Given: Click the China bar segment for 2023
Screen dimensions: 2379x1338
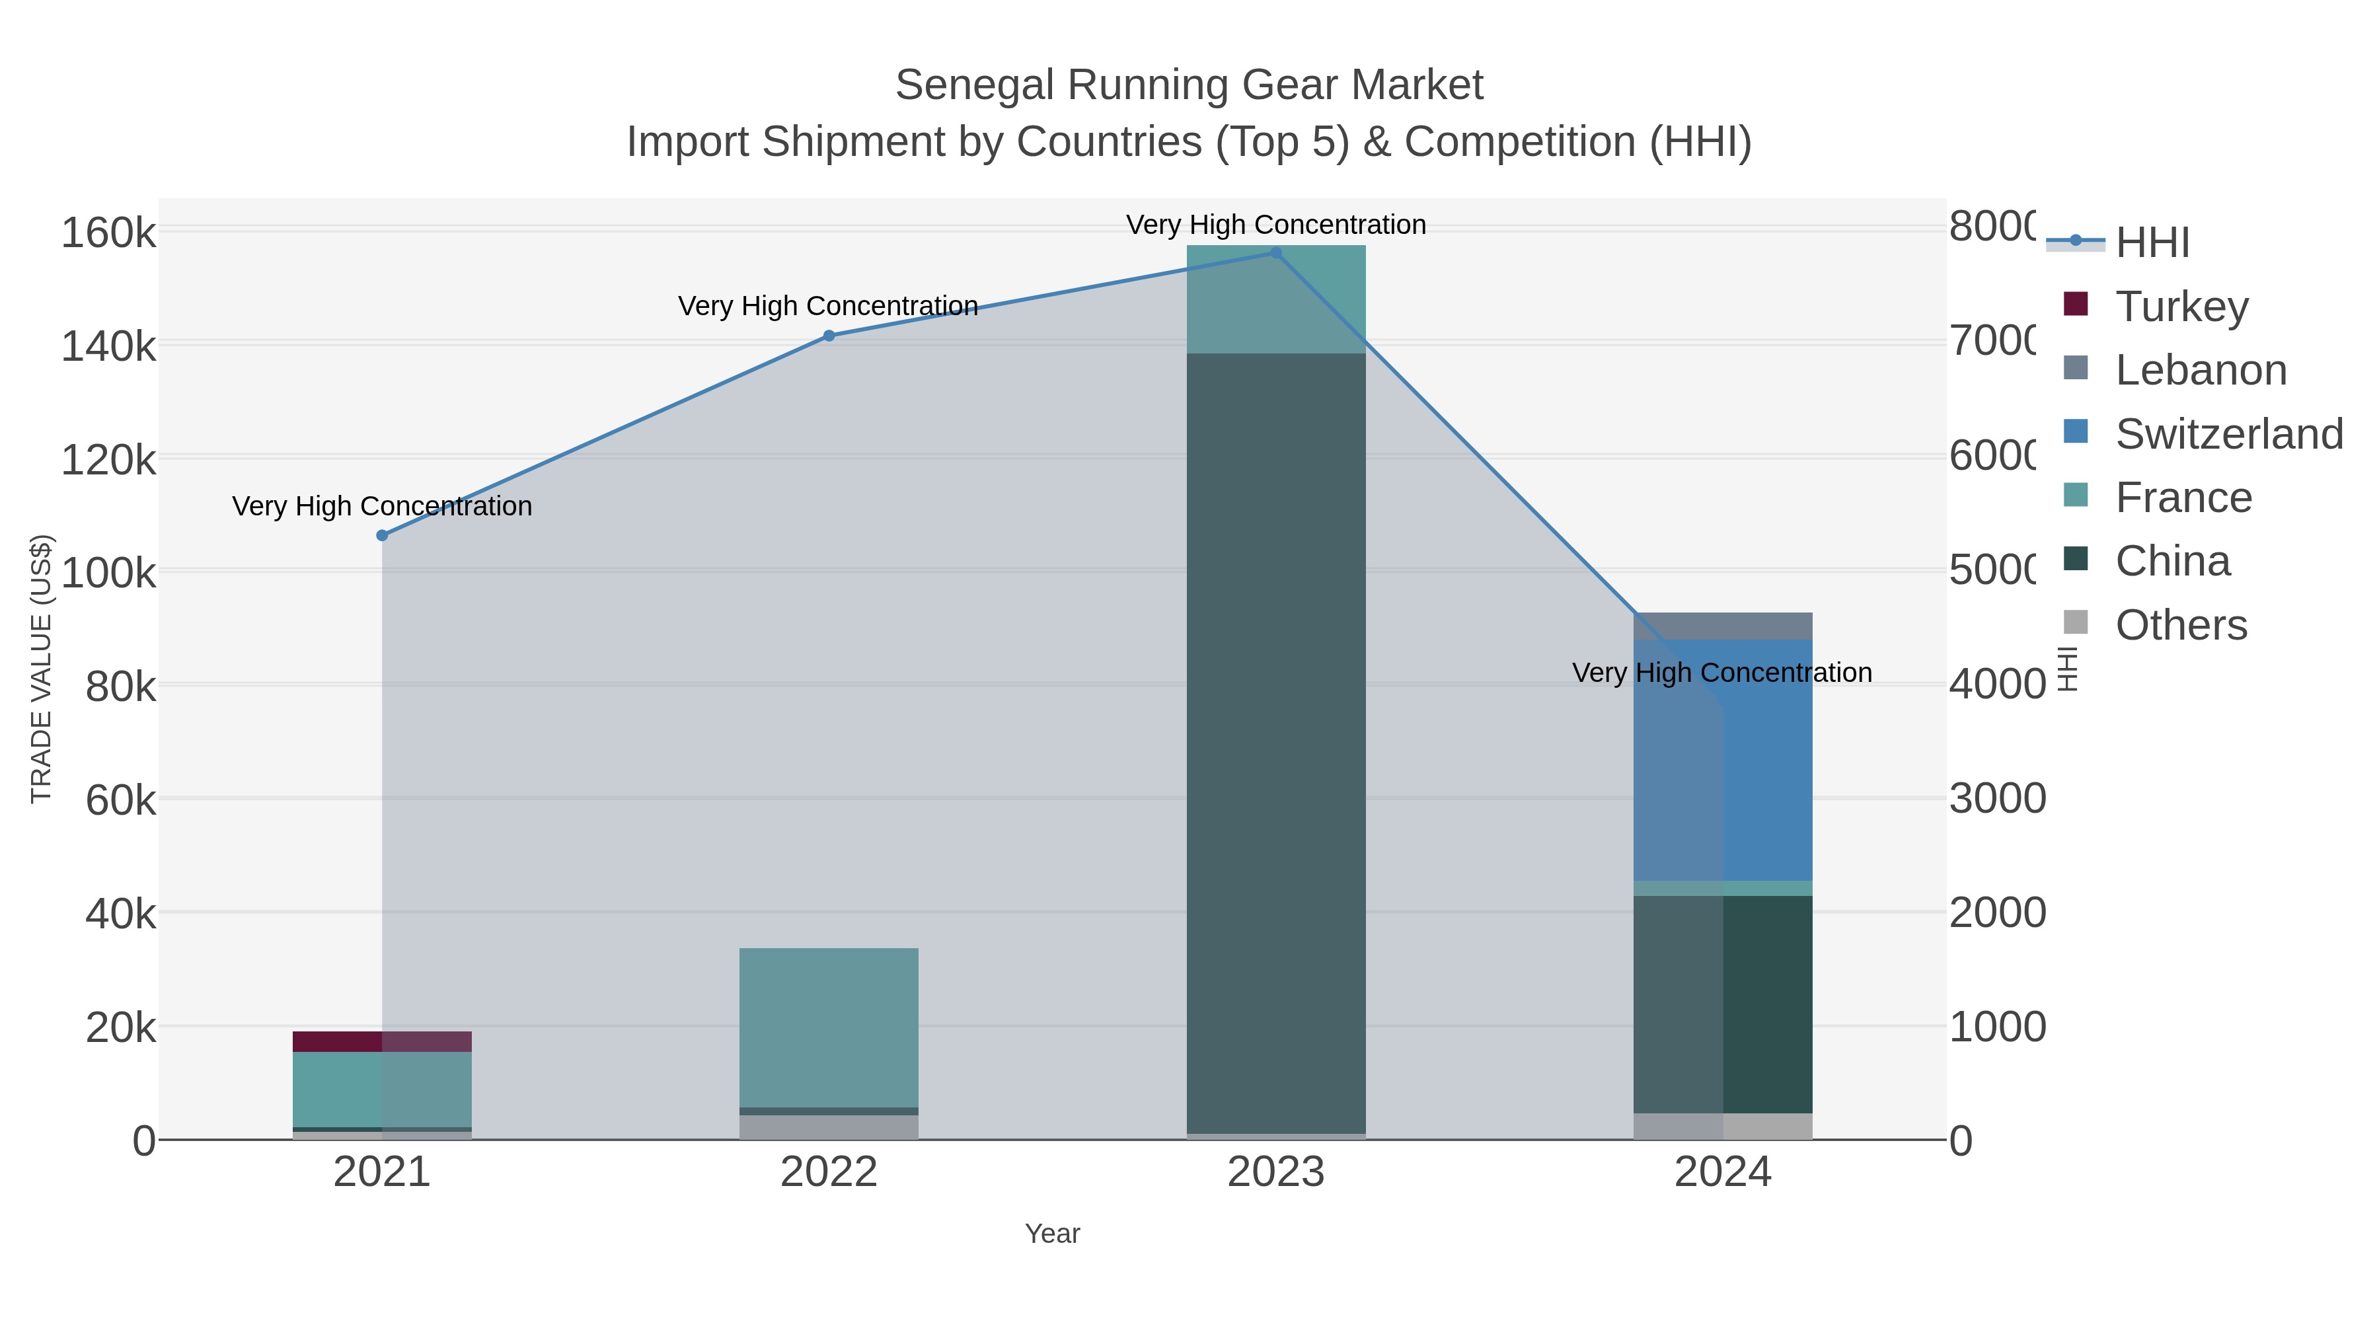Looking at the screenshot, I should click(1275, 743).
